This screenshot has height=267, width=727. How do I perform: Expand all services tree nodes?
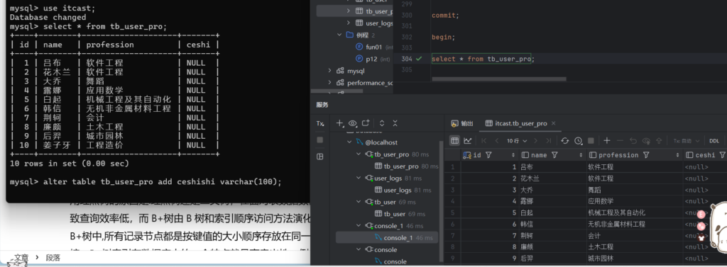[x=382, y=123]
